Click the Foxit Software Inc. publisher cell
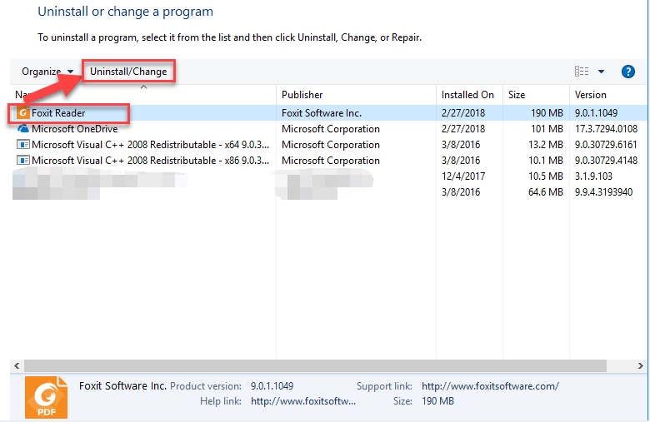This screenshot has width=650, height=422. [322, 113]
